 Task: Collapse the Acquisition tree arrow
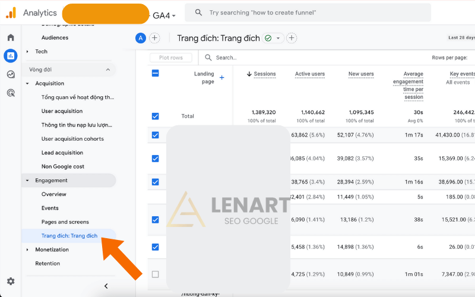[27, 83]
